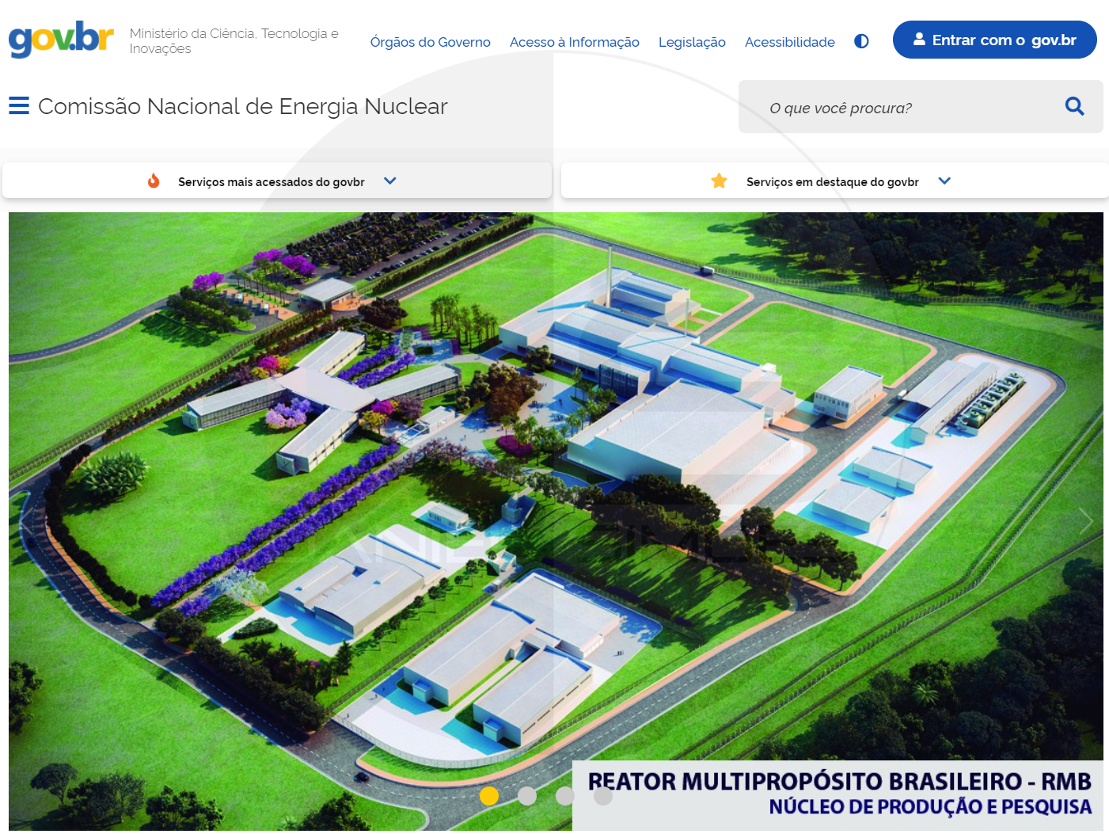The height and width of the screenshot is (834, 1109).
Task: Select the first yellow carousel dot
Action: (489, 796)
